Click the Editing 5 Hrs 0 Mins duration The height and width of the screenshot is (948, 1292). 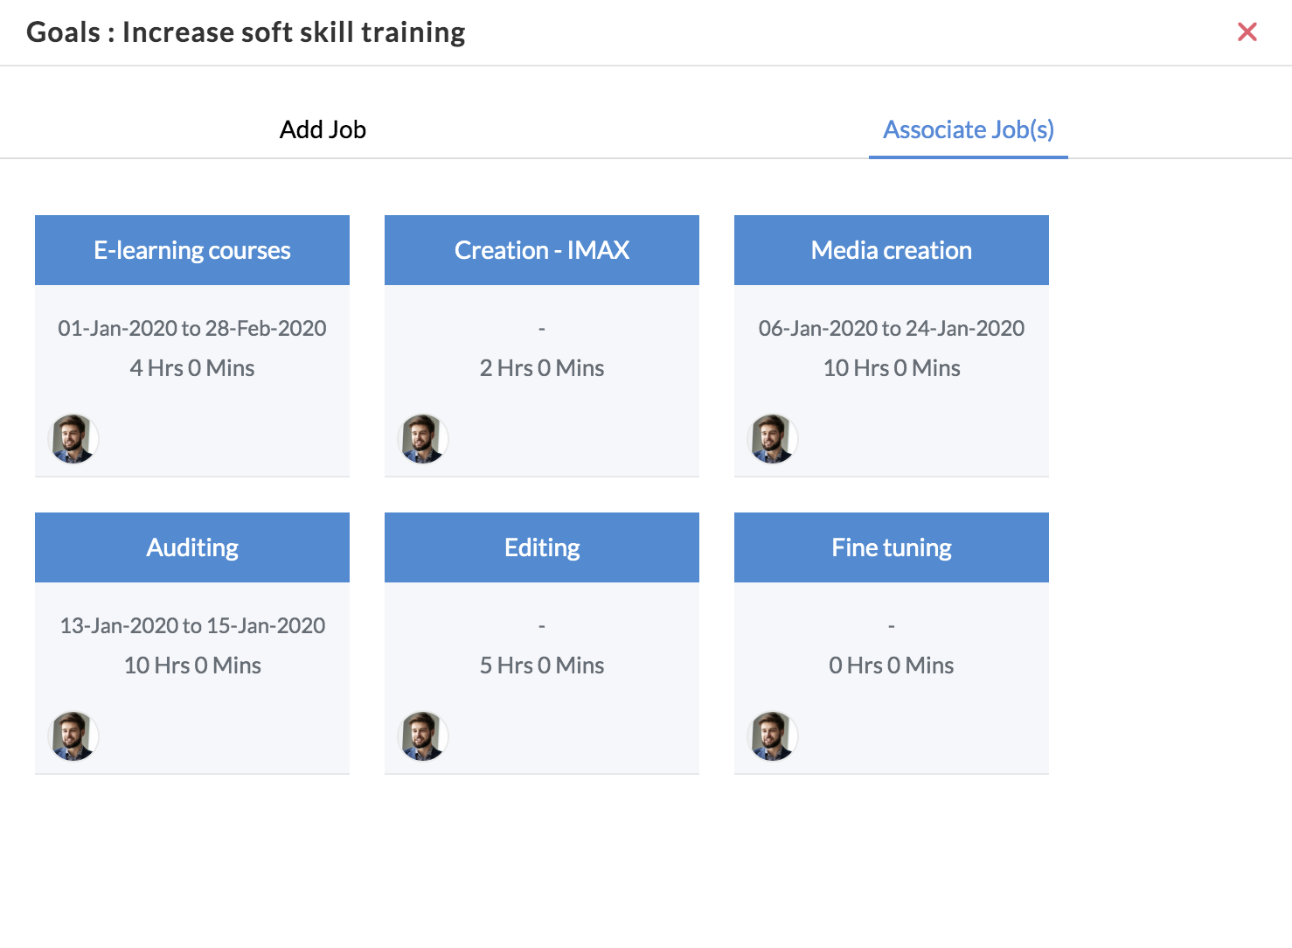542,666
